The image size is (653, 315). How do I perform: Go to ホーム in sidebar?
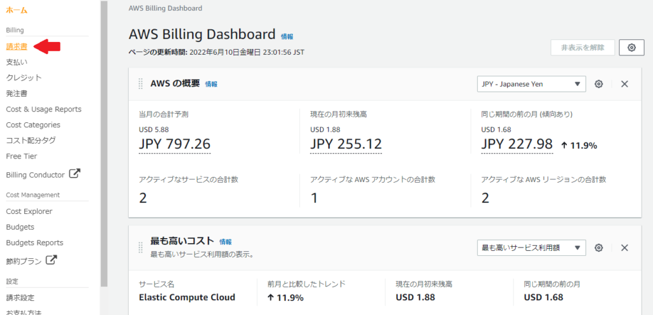point(17,11)
